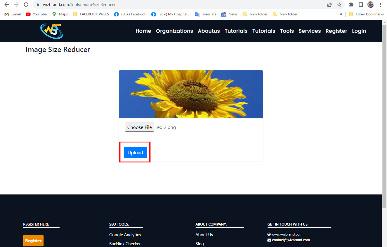Click the Upload button
Image resolution: width=387 pixels, height=247 pixels.
tap(135, 152)
